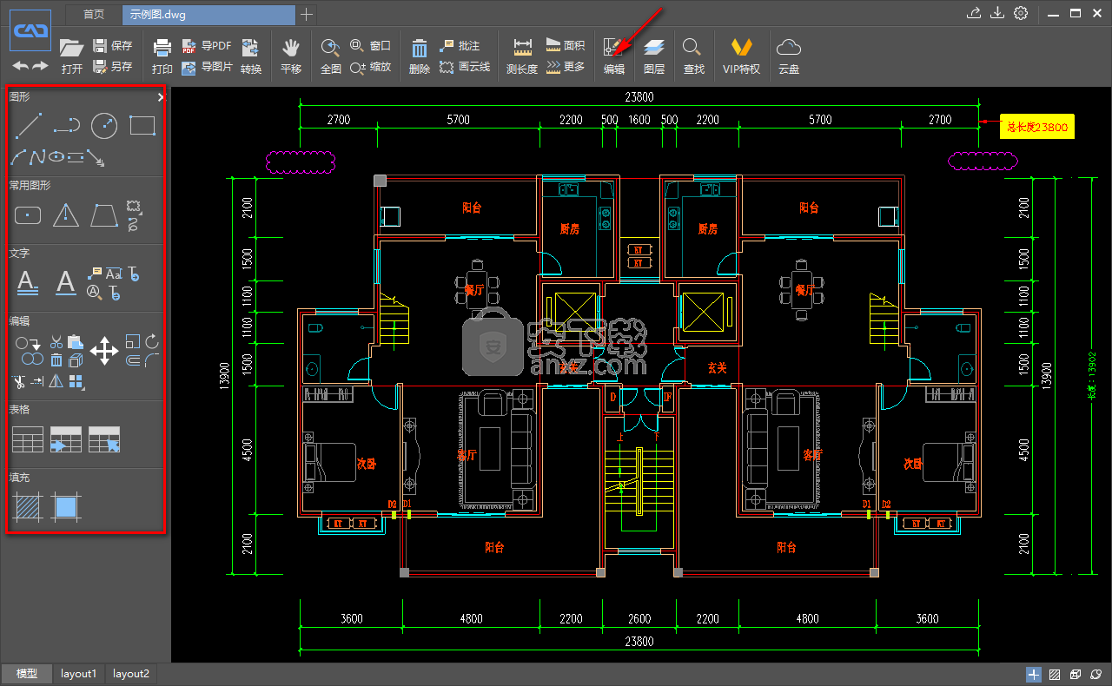
Task: Click the 测长度 measure length tool
Action: 522,56
